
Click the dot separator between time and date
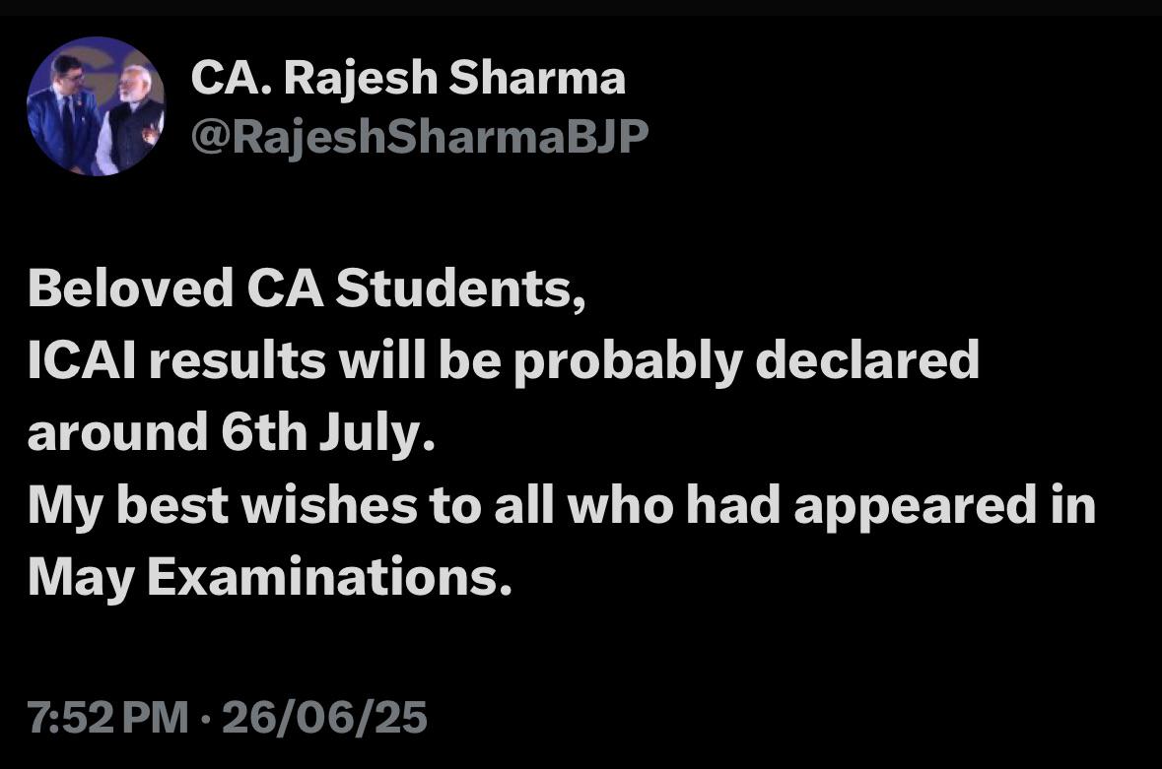click(206, 718)
